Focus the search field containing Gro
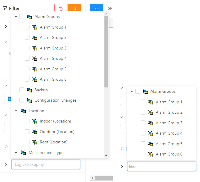 tap(161, 166)
